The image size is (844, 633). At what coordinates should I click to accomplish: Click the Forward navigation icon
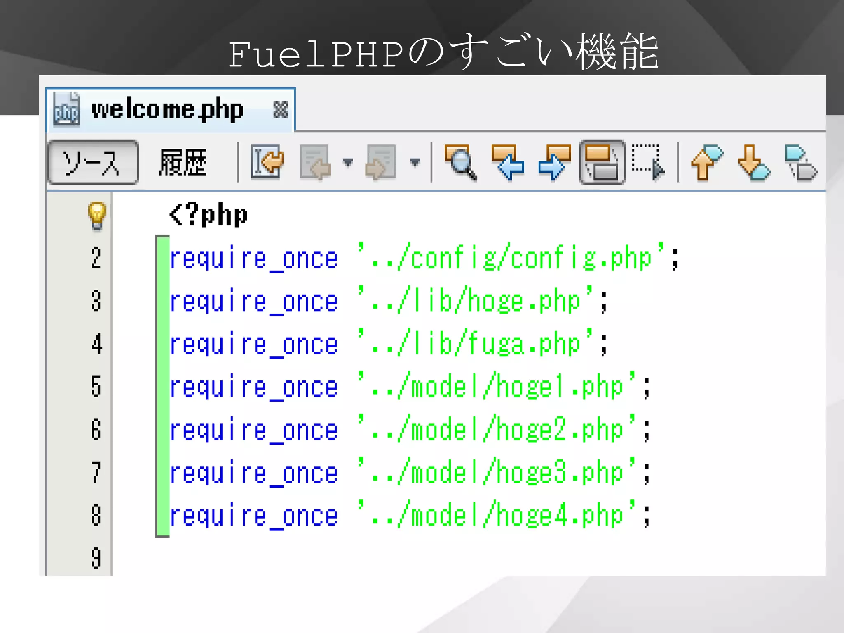tap(380, 162)
